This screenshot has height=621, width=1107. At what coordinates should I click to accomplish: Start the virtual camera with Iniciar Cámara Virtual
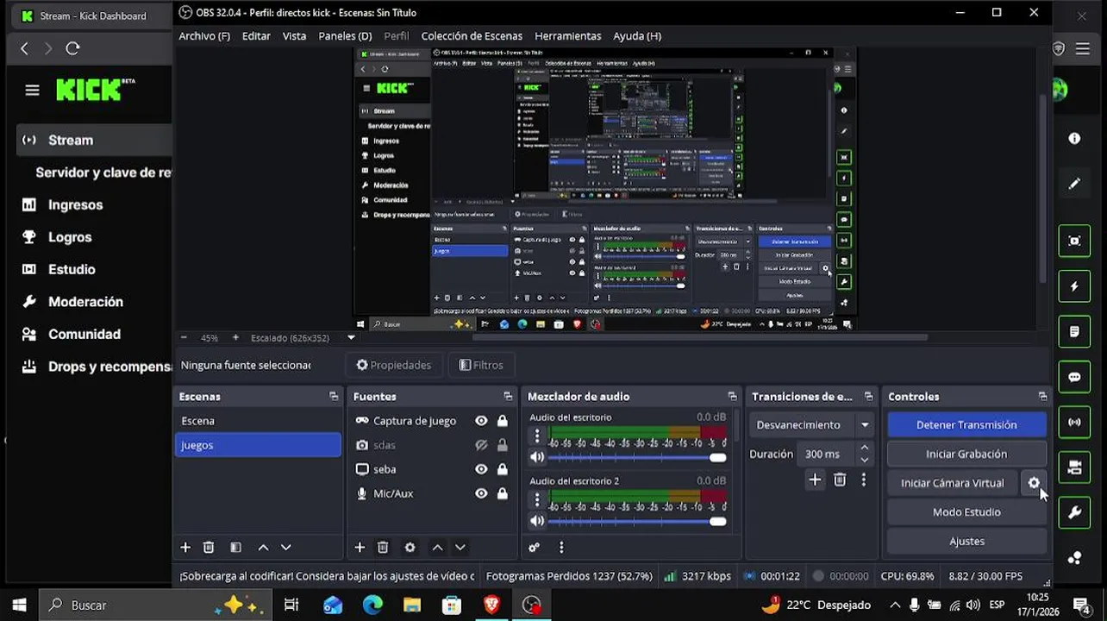click(953, 483)
